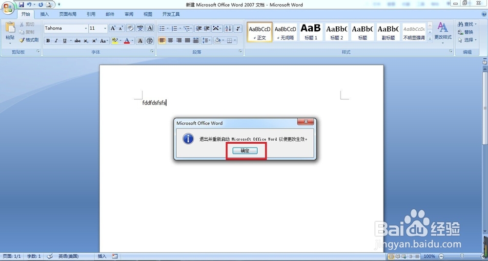
Task: Click the enclosed character (字) icon
Action: [150, 41]
